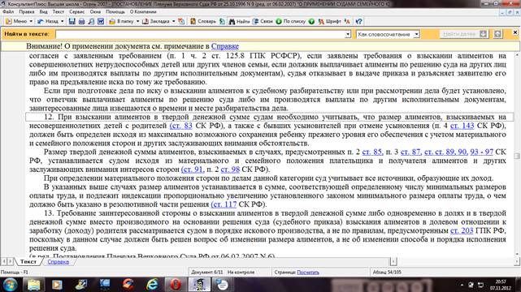Screen dimensions: 521x292
Task: Launch Internet Explorer from taskbar
Action: pyautogui.click(x=152, y=285)
